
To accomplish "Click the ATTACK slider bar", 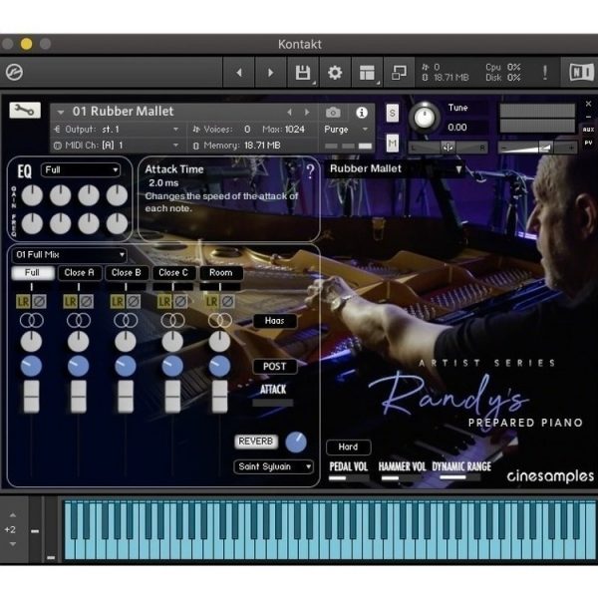I will pos(273,403).
